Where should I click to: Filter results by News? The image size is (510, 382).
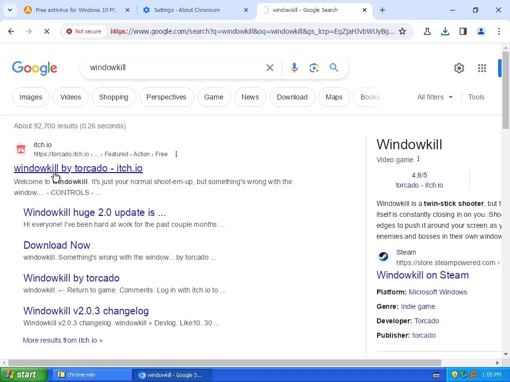click(x=250, y=97)
